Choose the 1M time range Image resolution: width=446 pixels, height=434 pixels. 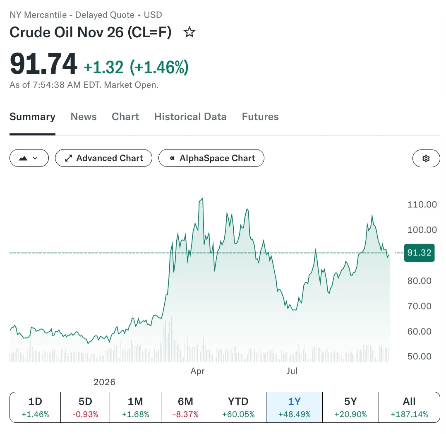135,407
